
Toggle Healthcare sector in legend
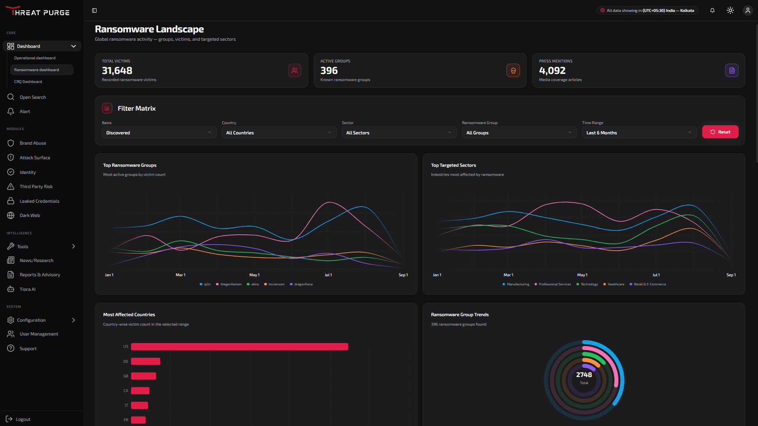[x=614, y=284]
